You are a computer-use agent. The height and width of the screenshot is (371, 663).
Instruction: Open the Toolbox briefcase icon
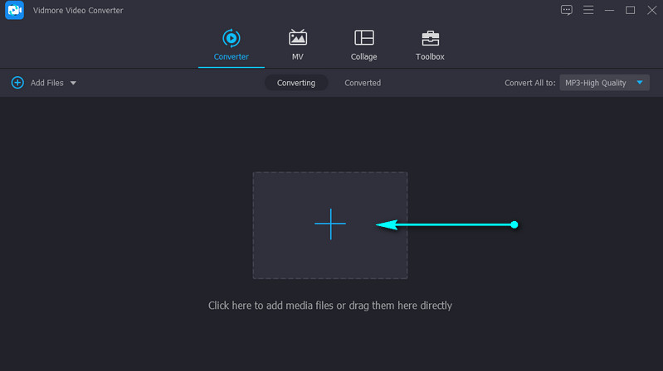click(430, 38)
